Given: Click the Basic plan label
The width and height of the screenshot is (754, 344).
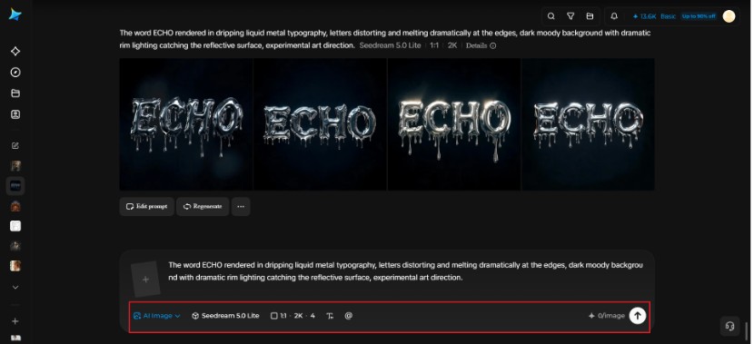Looking at the screenshot, I should 668,16.
